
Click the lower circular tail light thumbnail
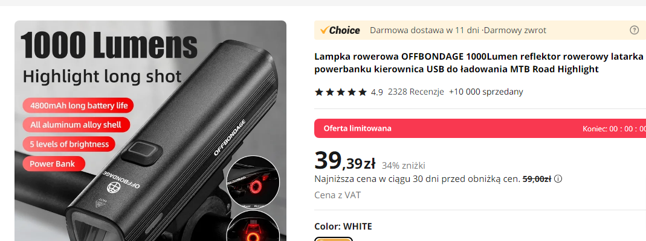[253, 226]
